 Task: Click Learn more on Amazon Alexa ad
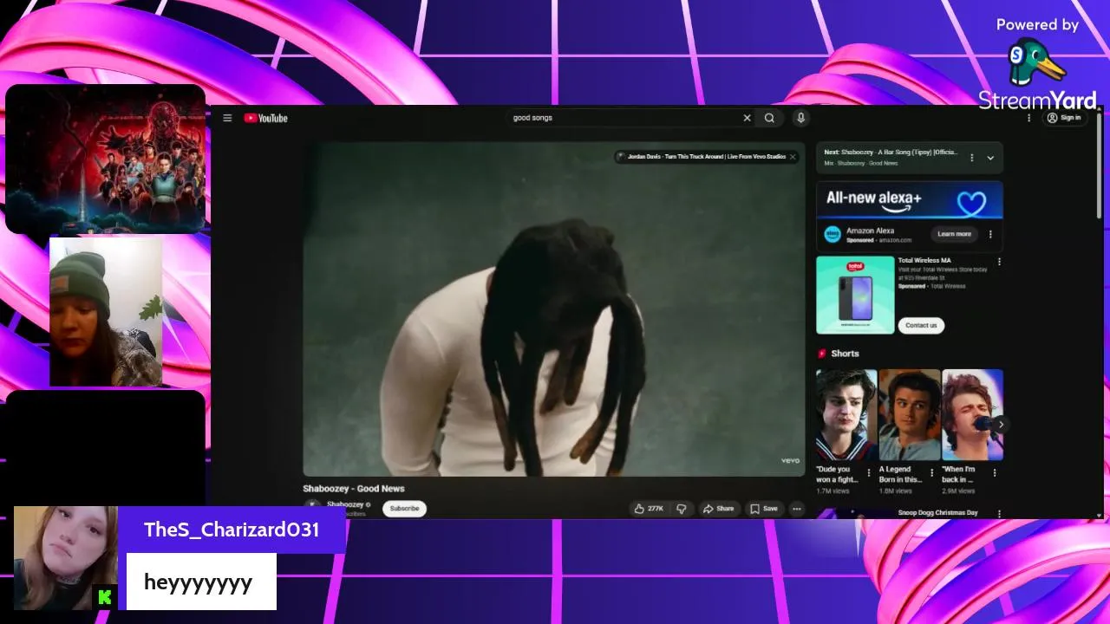click(955, 234)
